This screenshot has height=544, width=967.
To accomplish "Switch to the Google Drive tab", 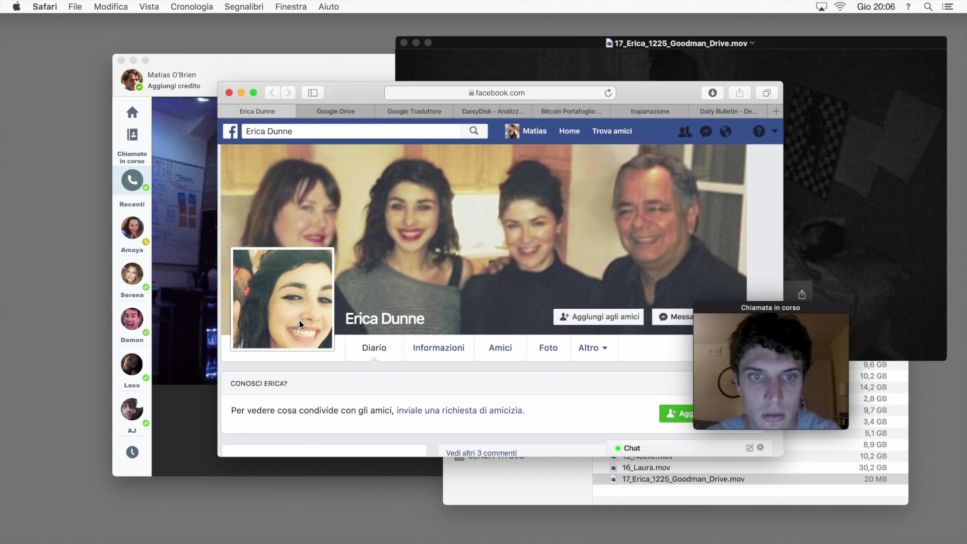I will click(x=335, y=111).
